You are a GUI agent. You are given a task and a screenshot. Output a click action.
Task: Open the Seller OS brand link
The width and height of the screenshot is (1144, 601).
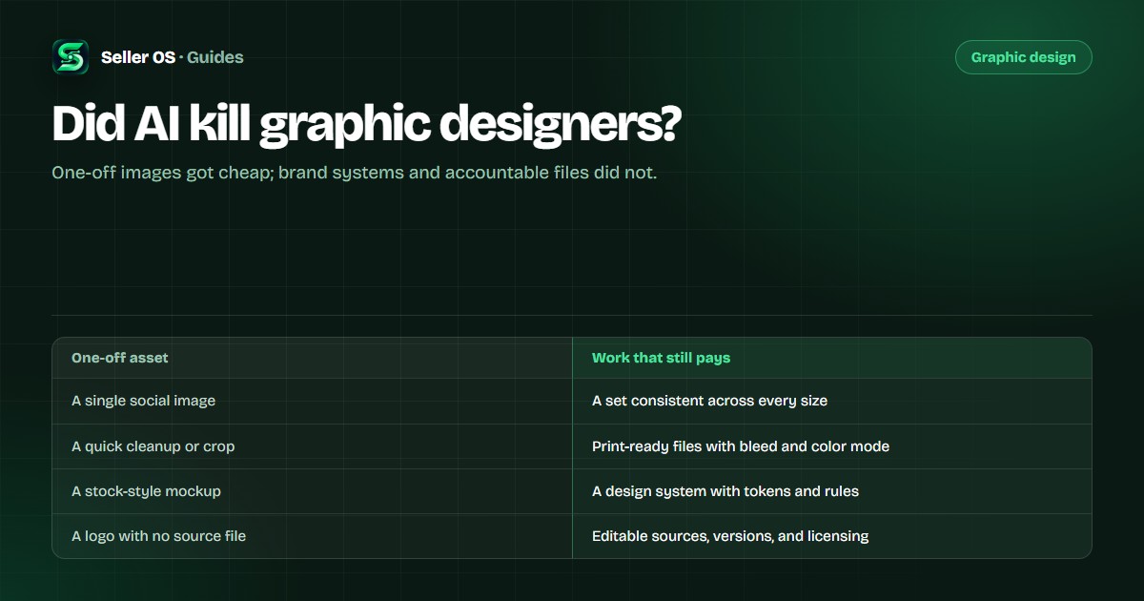point(138,57)
